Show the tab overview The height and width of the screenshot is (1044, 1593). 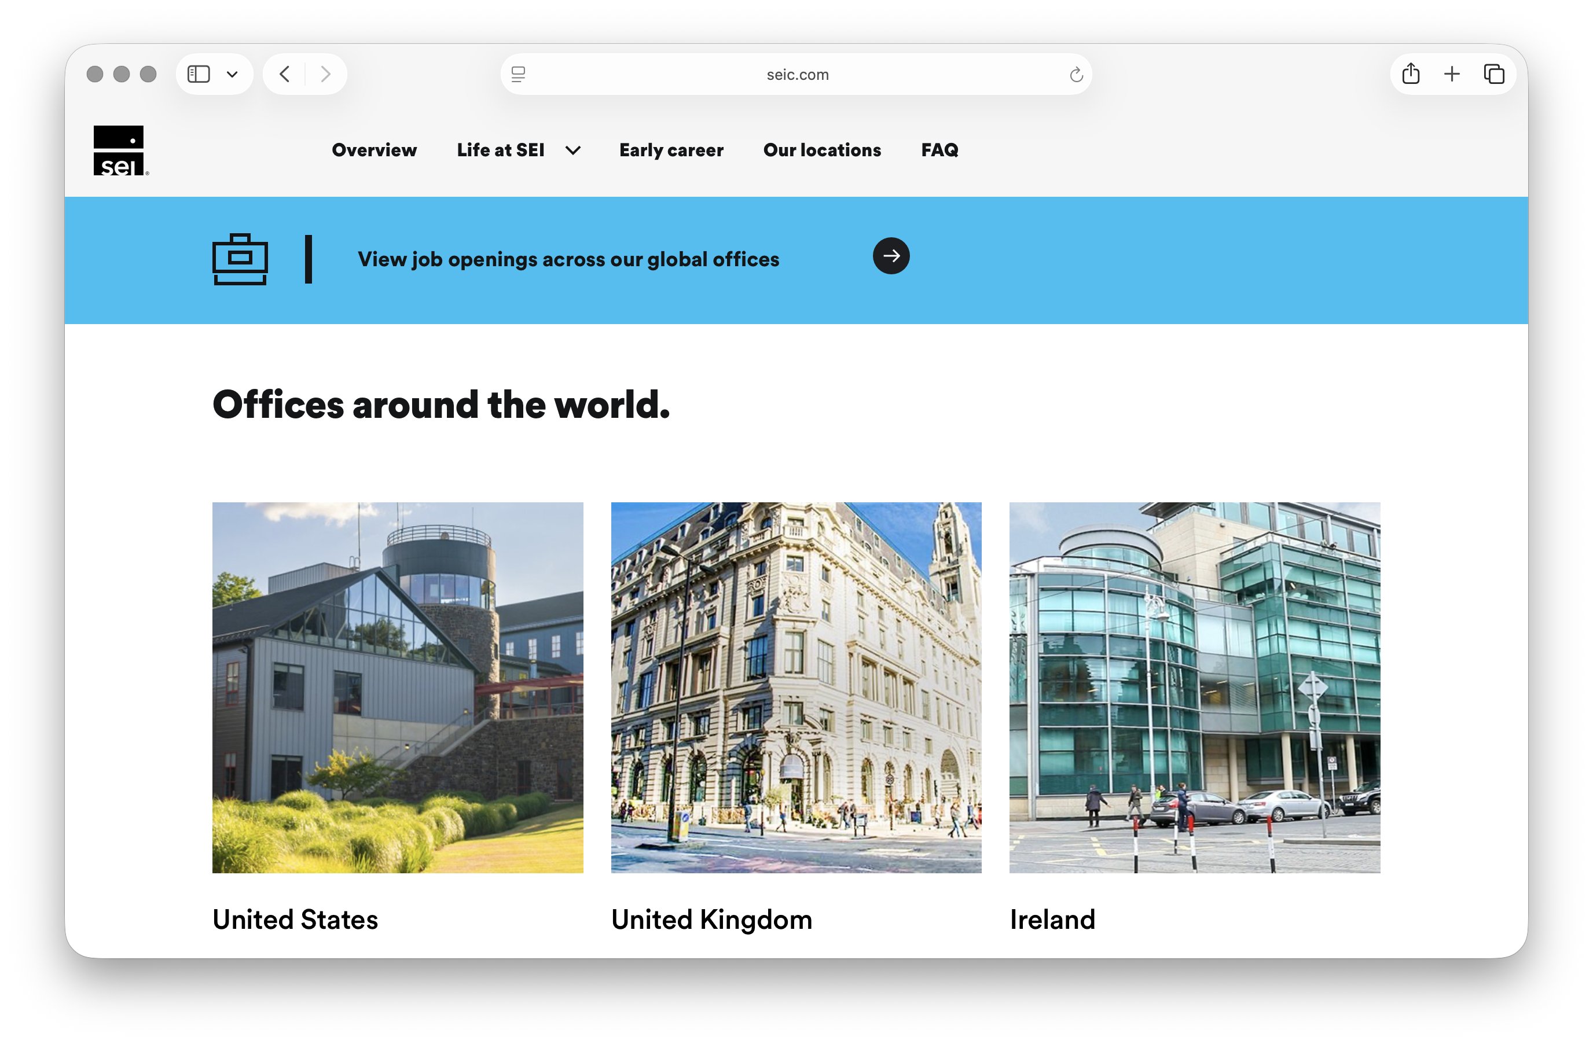click(x=1494, y=74)
